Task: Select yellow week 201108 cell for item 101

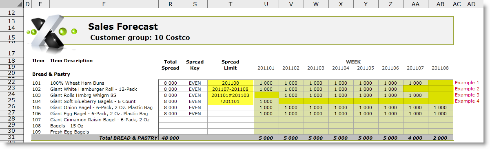Action: point(441,83)
